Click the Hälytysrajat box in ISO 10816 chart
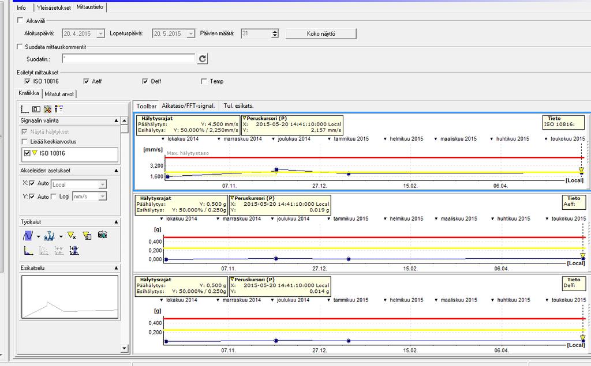Viewport: 591px width, 366px height. 188,124
